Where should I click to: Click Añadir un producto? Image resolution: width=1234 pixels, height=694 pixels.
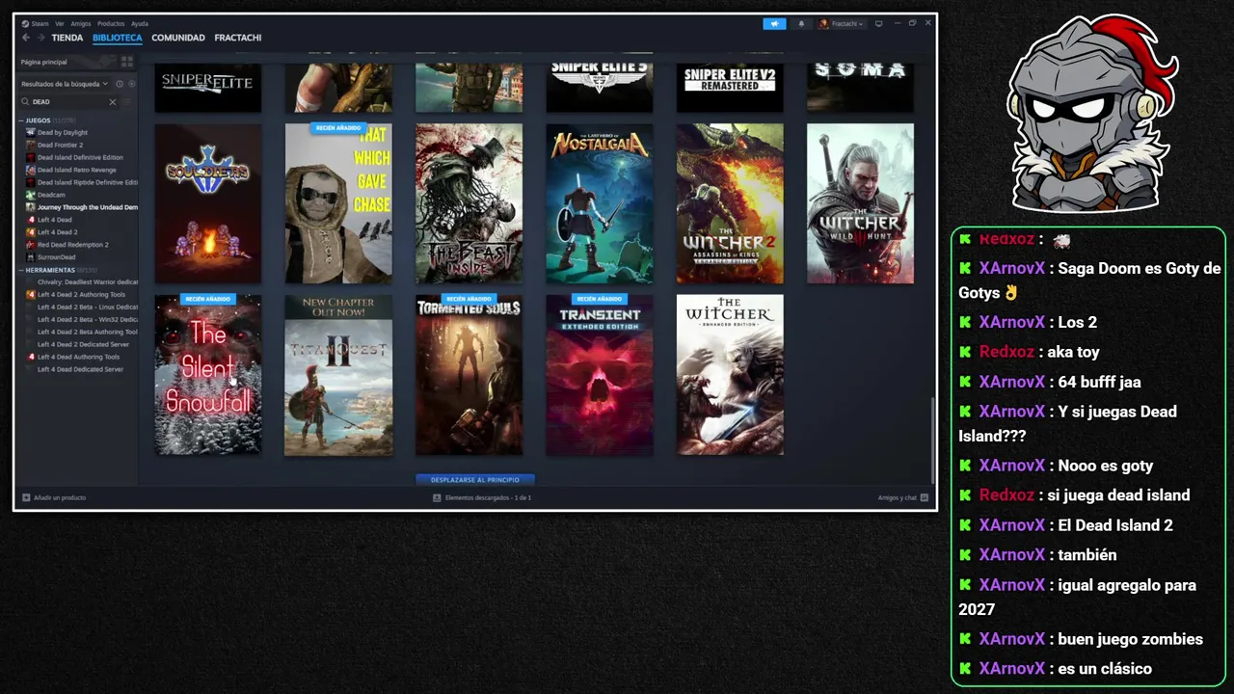click(x=54, y=497)
